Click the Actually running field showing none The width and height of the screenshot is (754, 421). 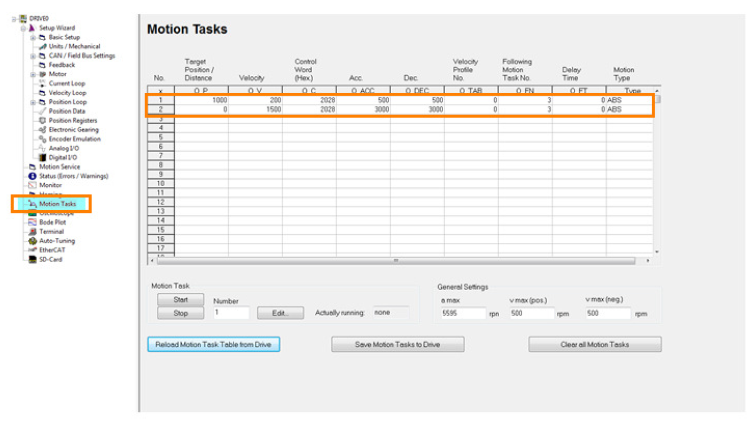(391, 313)
